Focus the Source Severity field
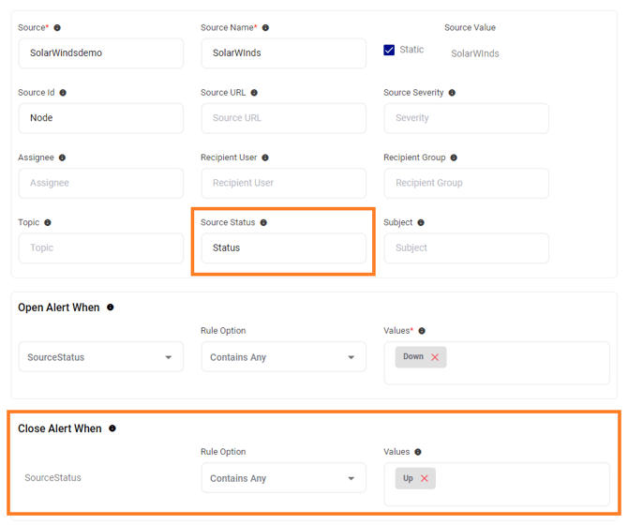This screenshot has width=628, height=525. (466, 118)
